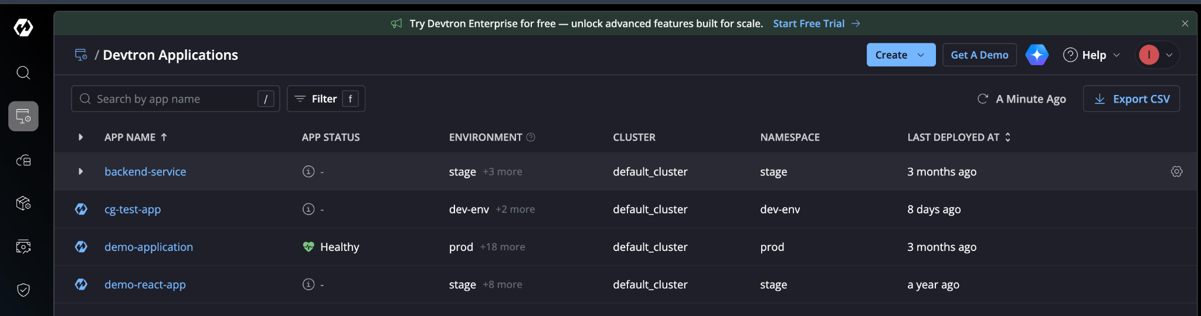Click the Devtron icon beside demo-react-app

pyautogui.click(x=81, y=284)
